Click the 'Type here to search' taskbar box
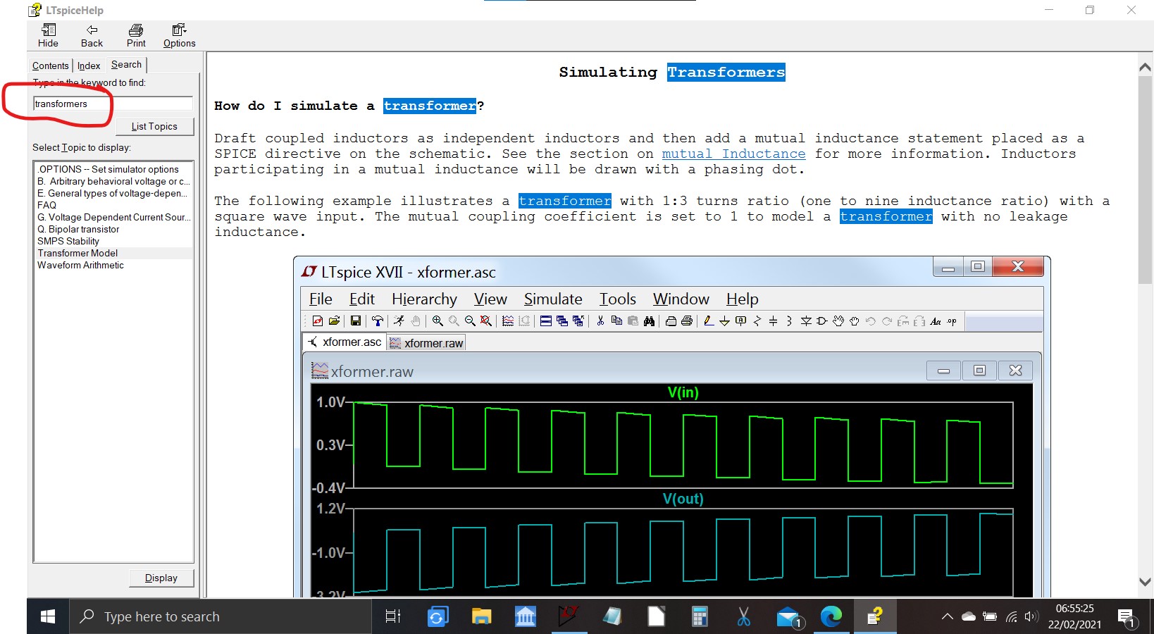The width and height of the screenshot is (1154, 634). pyautogui.click(x=221, y=616)
